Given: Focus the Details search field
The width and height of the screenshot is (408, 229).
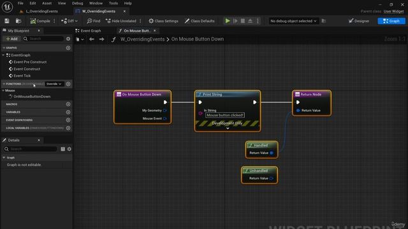Looking at the screenshot, I should pos(30,149).
